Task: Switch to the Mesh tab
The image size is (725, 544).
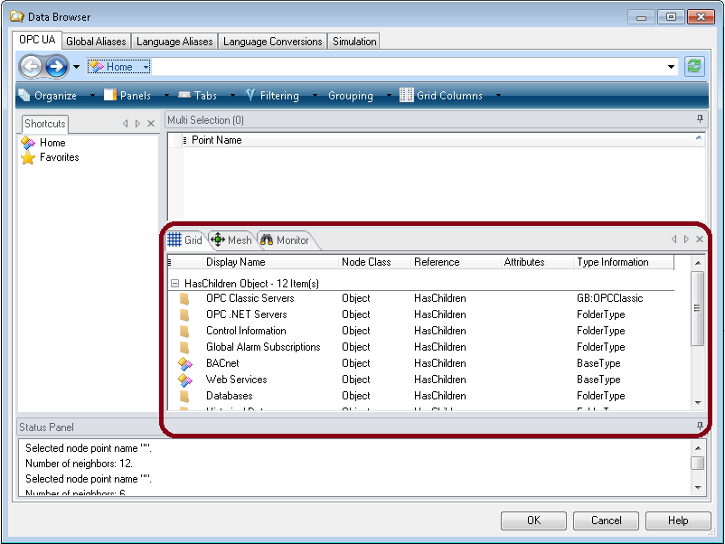Action: (x=231, y=240)
